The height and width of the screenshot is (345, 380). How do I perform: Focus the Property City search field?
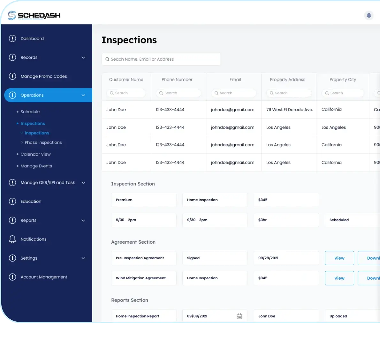[343, 93]
